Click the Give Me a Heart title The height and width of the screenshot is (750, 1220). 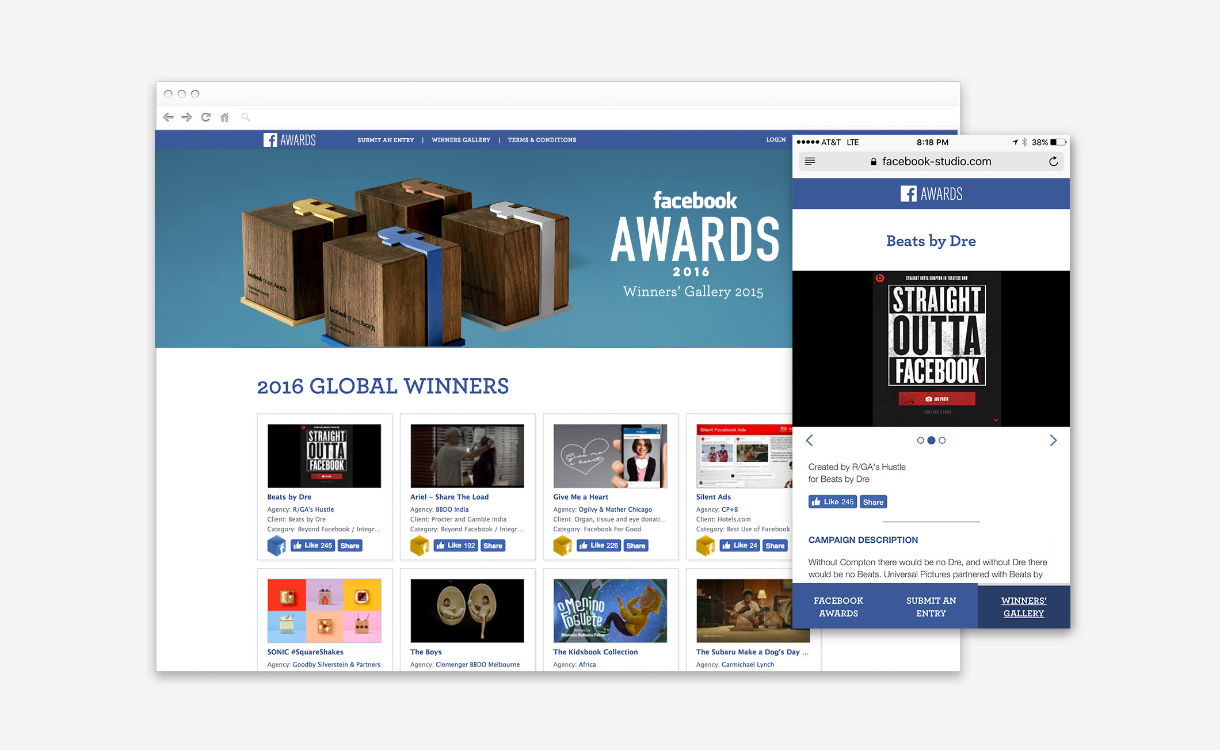(581, 497)
